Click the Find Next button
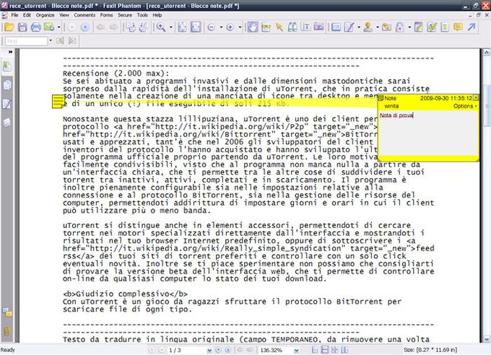This screenshot has width=491, height=355. point(72,41)
